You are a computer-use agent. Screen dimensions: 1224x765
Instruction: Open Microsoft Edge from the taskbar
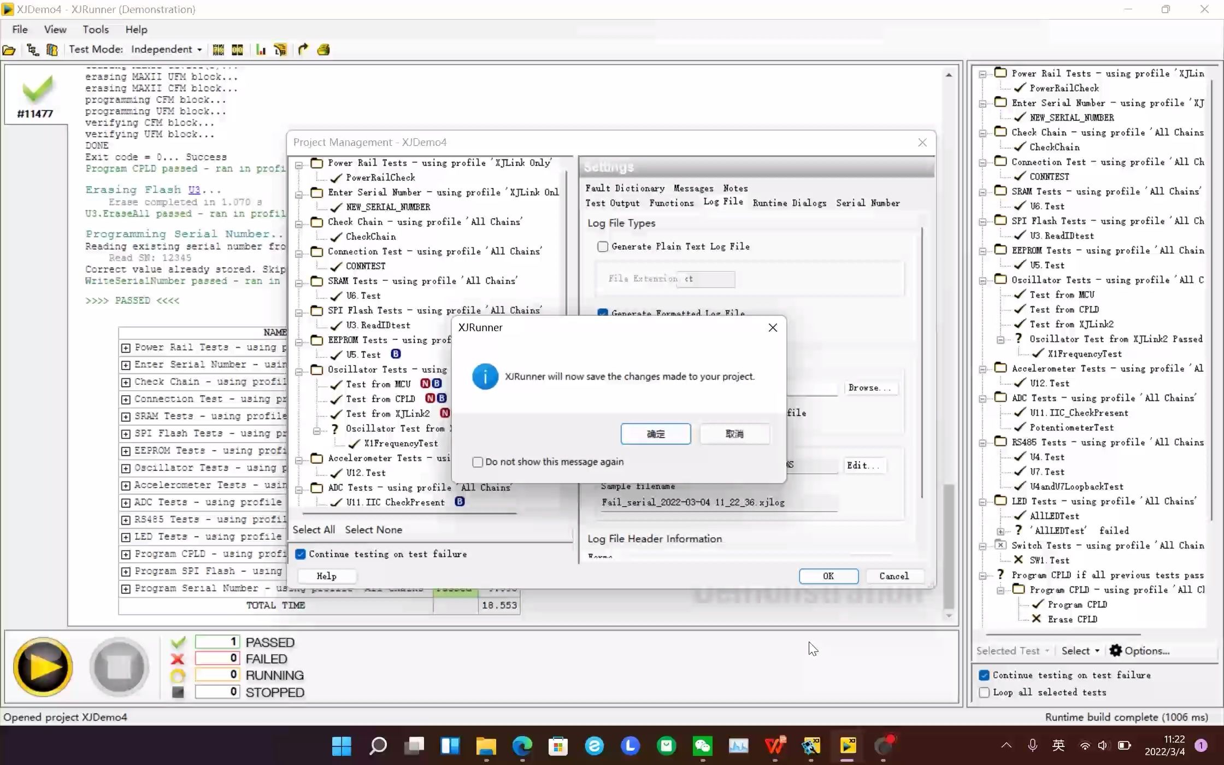(x=522, y=746)
